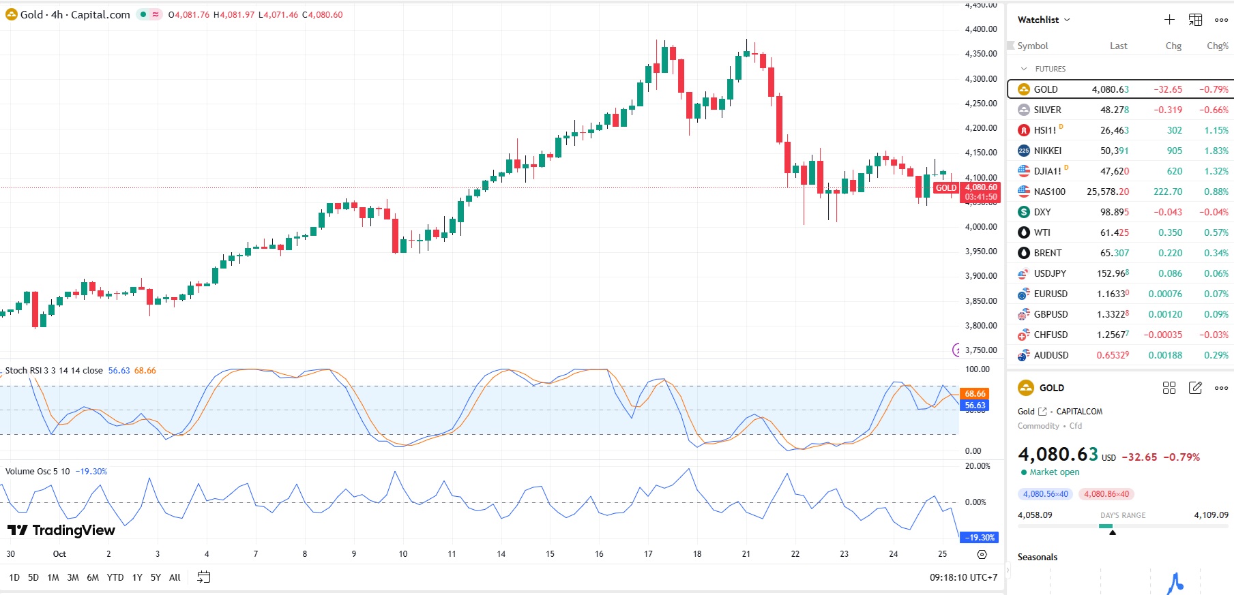The height and width of the screenshot is (595, 1234).
Task: Collapse the FUTURES section in watchlist
Action: [x=1024, y=69]
